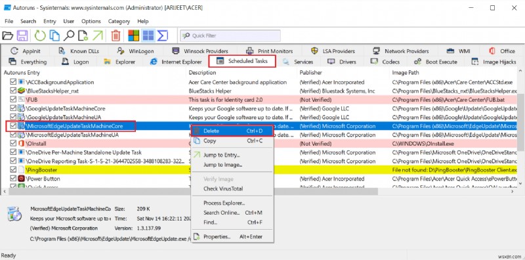The height and width of the screenshot is (260, 525).
Task: Switch to the Image Hijacks tab
Action: (x=493, y=62)
